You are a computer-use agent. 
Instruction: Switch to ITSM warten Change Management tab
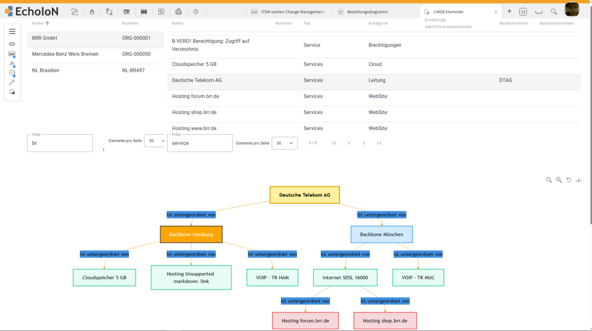[x=288, y=12]
